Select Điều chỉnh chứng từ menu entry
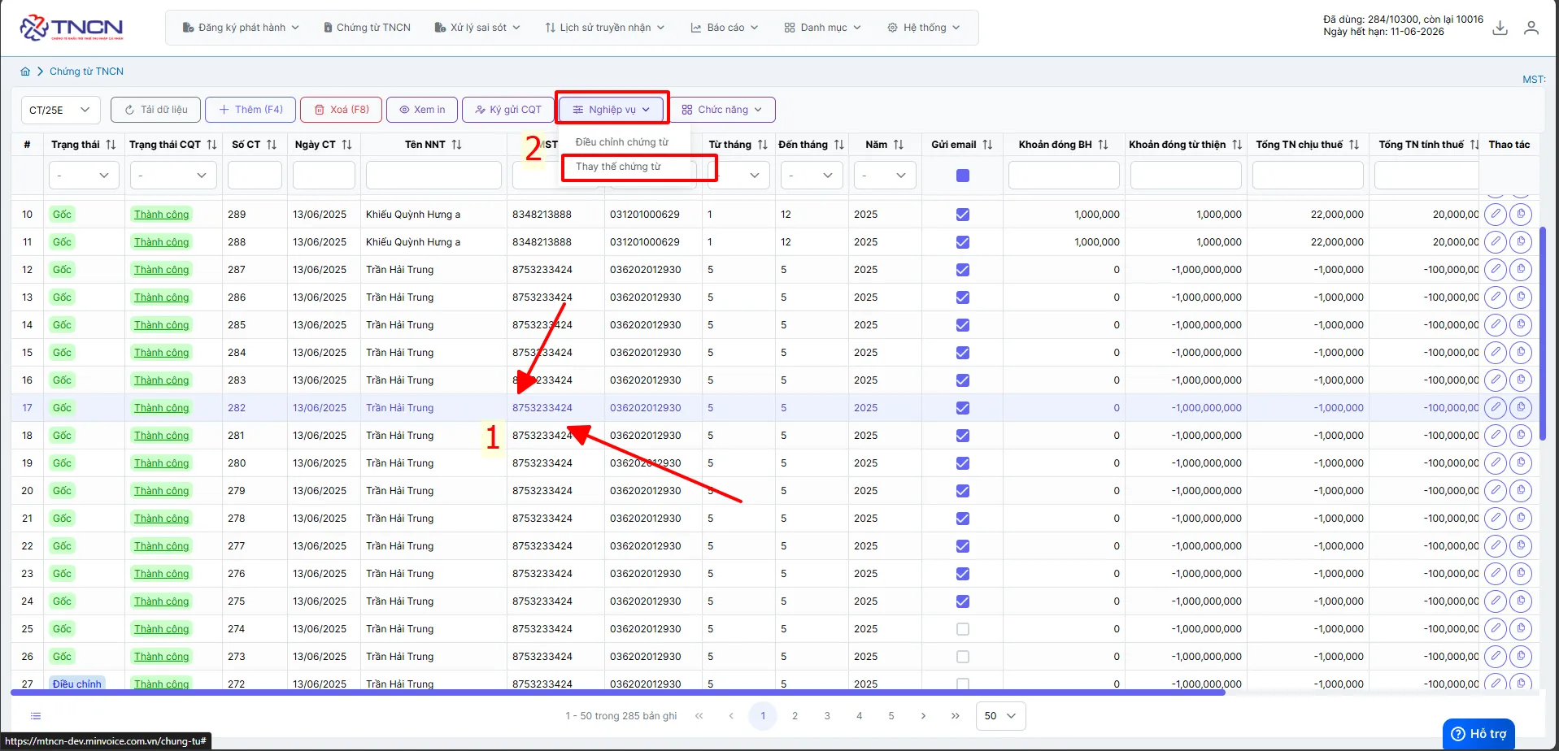The height and width of the screenshot is (751, 1559). click(x=622, y=142)
